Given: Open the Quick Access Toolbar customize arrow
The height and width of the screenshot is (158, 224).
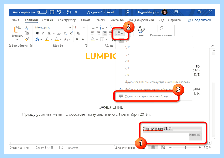Looking at the screenshot, I should click(x=76, y=12).
